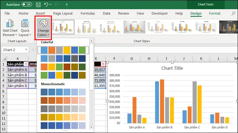
Task: Select the Design tab
Action: pos(196,13)
